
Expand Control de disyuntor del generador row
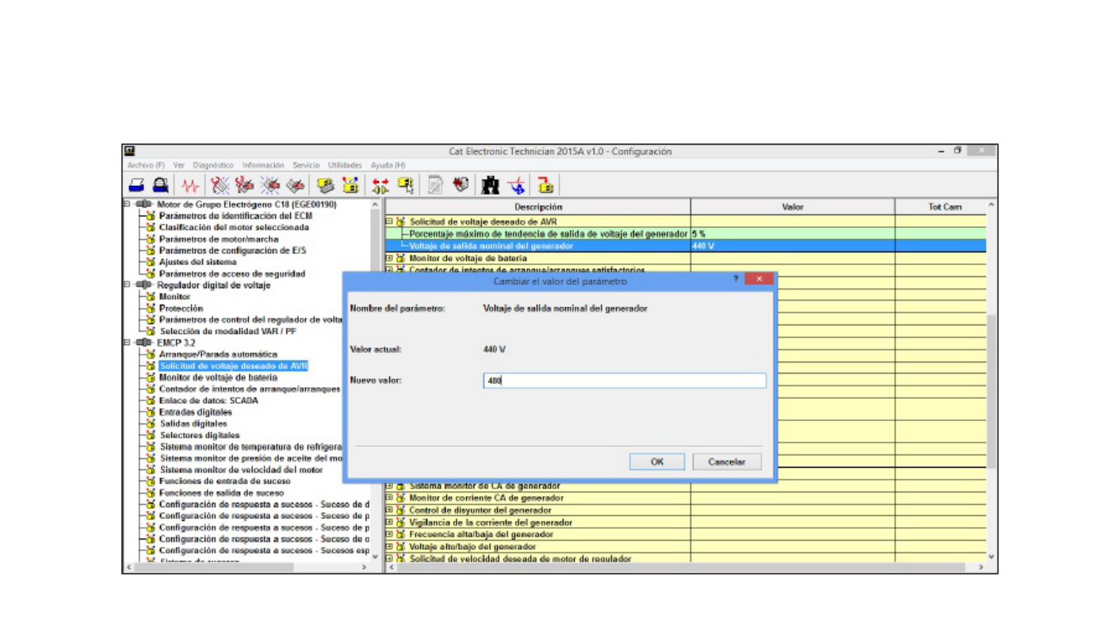(389, 510)
